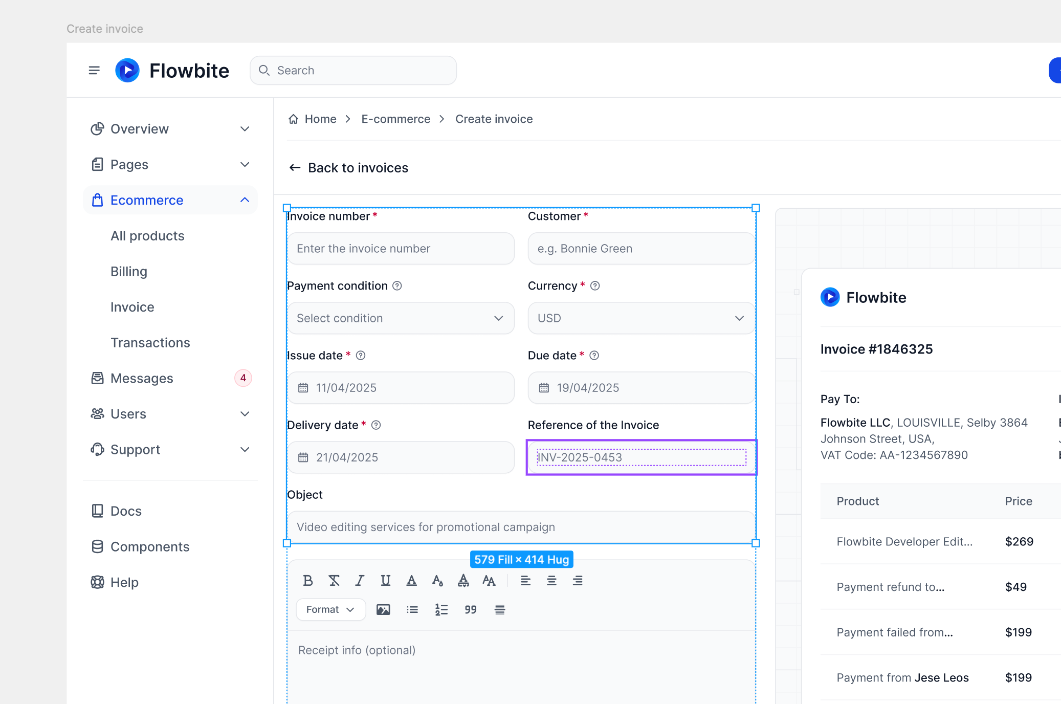This screenshot has width=1061, height=704.
Task: Click the Customer input field
Action: pyautogui.click(x=642, y=249)
